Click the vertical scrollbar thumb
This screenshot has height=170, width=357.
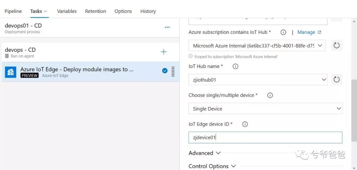tap(354, 110)
